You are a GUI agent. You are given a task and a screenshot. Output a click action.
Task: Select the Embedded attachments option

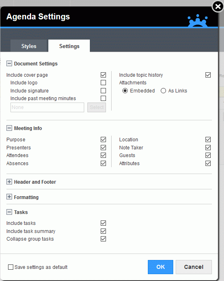click(125, 91)
